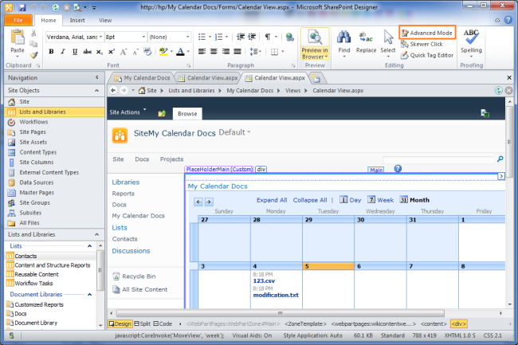Click the Justify alignment icon
The width and height of the screenshot is (518, 345).
237,52
